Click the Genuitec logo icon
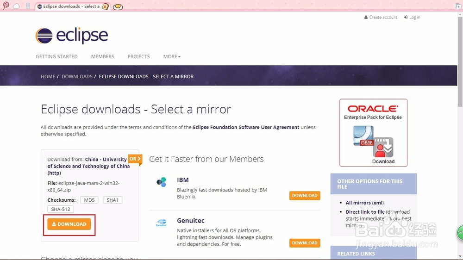Image resolution: width=463 pixels, height=260 pixels. click(161, 223)
